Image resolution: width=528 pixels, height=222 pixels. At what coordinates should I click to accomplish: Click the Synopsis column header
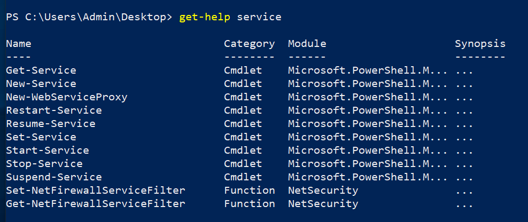pos(480,44)
